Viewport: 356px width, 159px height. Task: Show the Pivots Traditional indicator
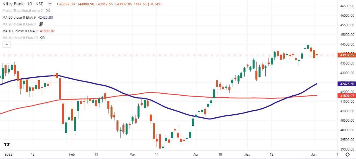pyautogui.click(x=48, y=11)
